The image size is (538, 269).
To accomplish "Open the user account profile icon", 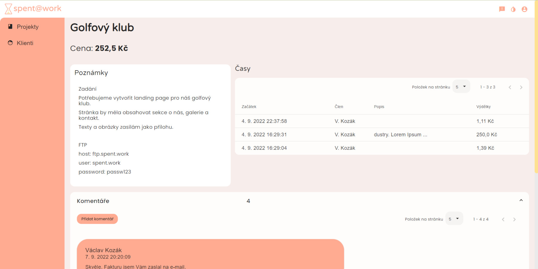I will tap(525, 9).
